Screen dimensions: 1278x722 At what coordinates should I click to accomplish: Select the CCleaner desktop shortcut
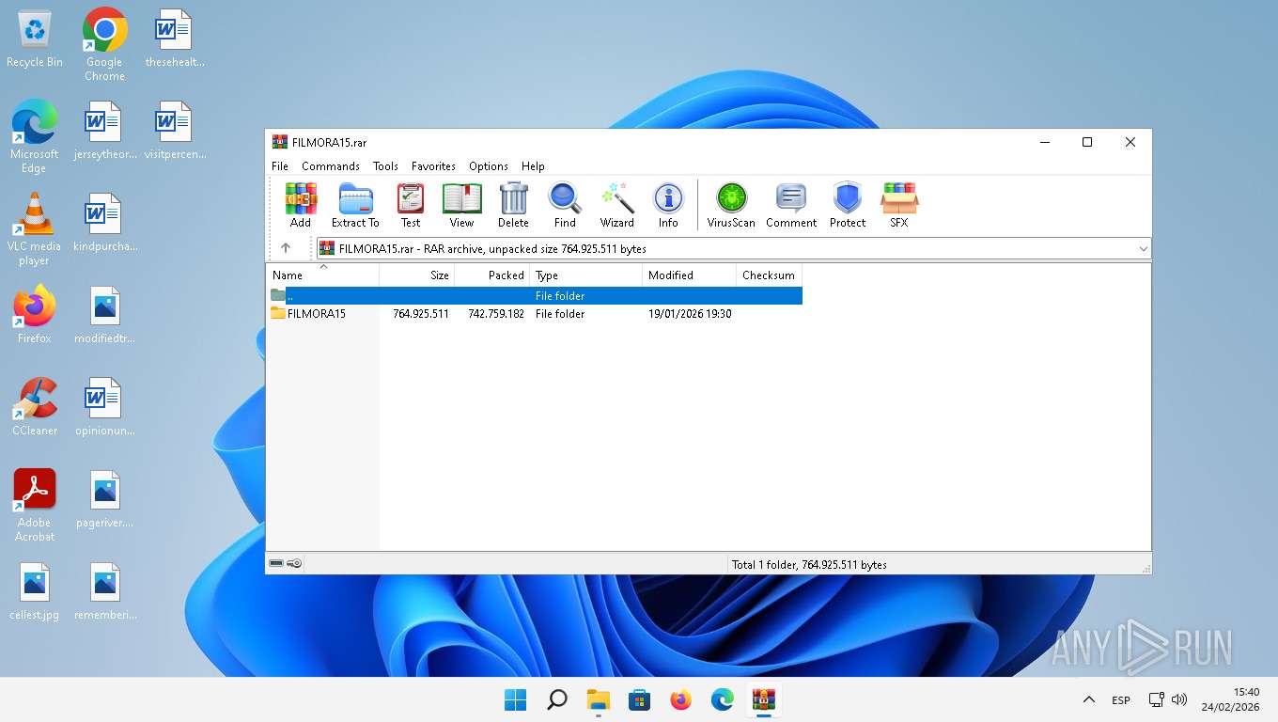point(35,406)
